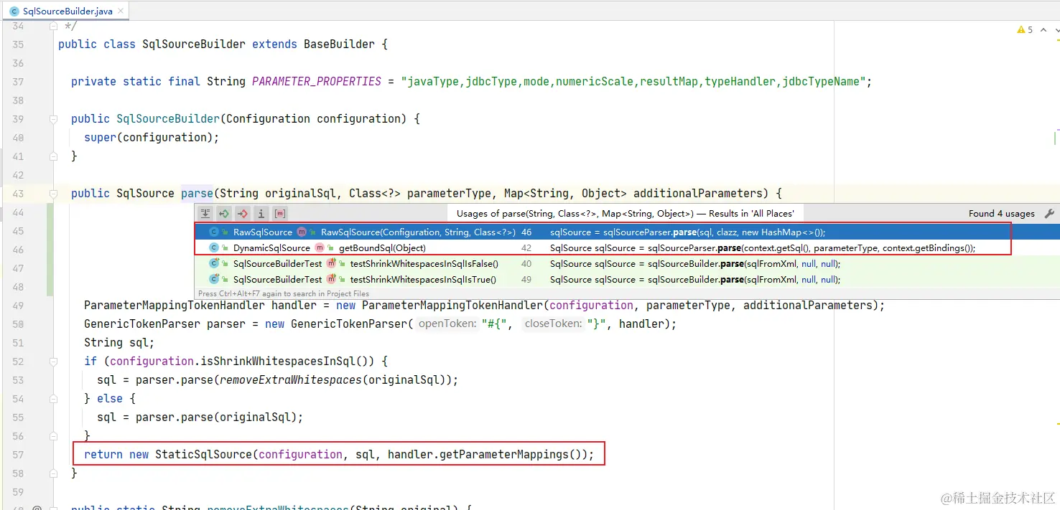Viewport: 1060px width, 510px height.
Task: Click the test method icon before testShrinkWhitespacesInSqlIsTrue()
Action: (332, 280)
